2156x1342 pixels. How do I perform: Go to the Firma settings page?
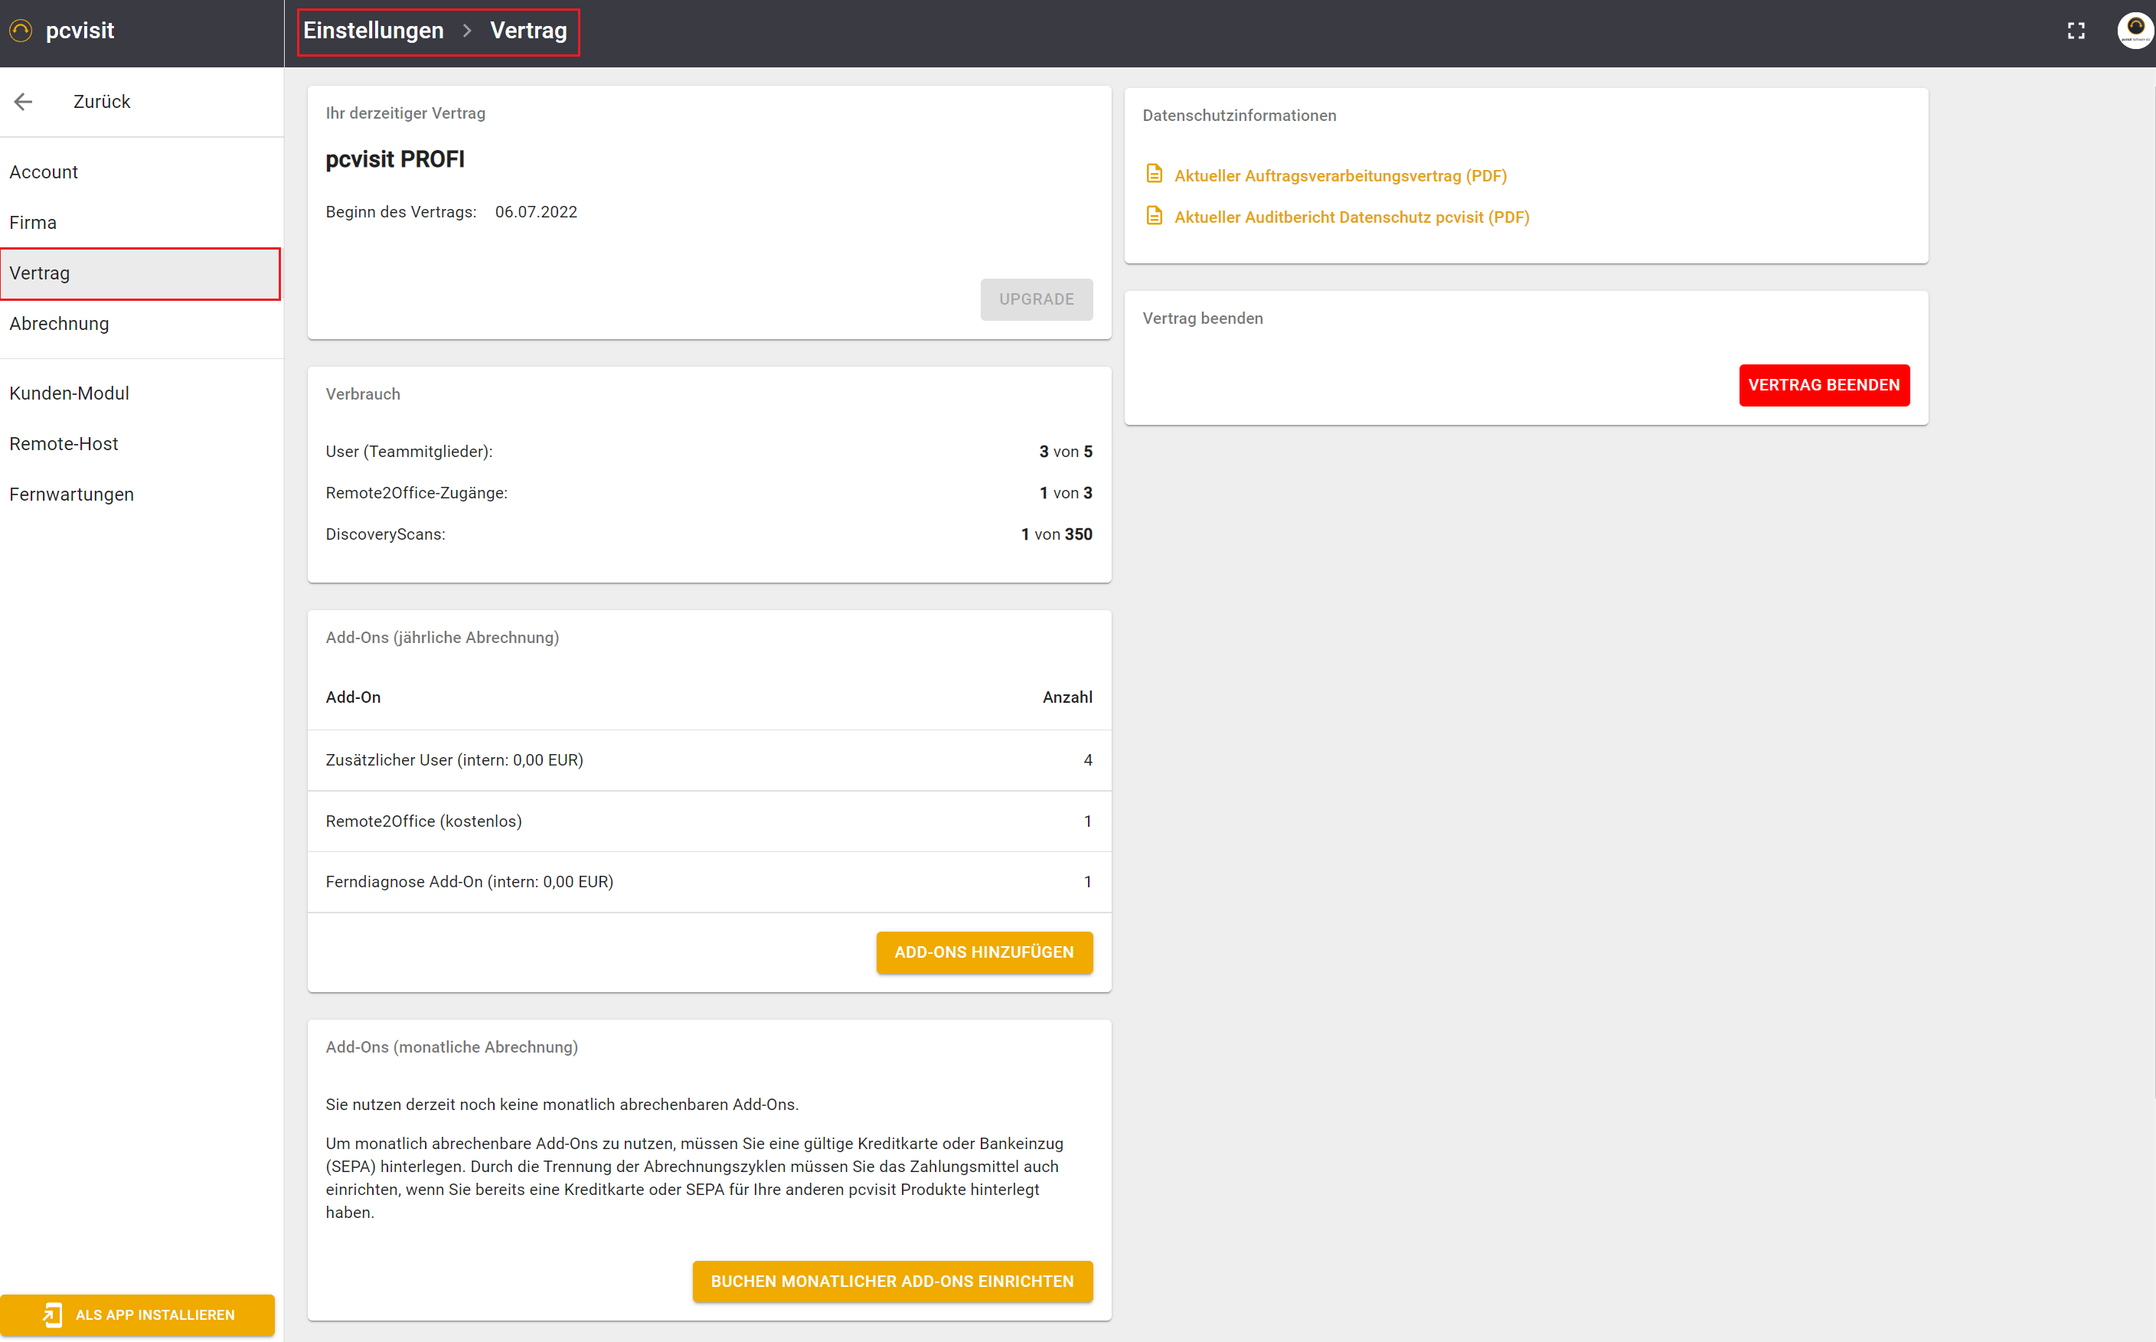tap(33, 223)
